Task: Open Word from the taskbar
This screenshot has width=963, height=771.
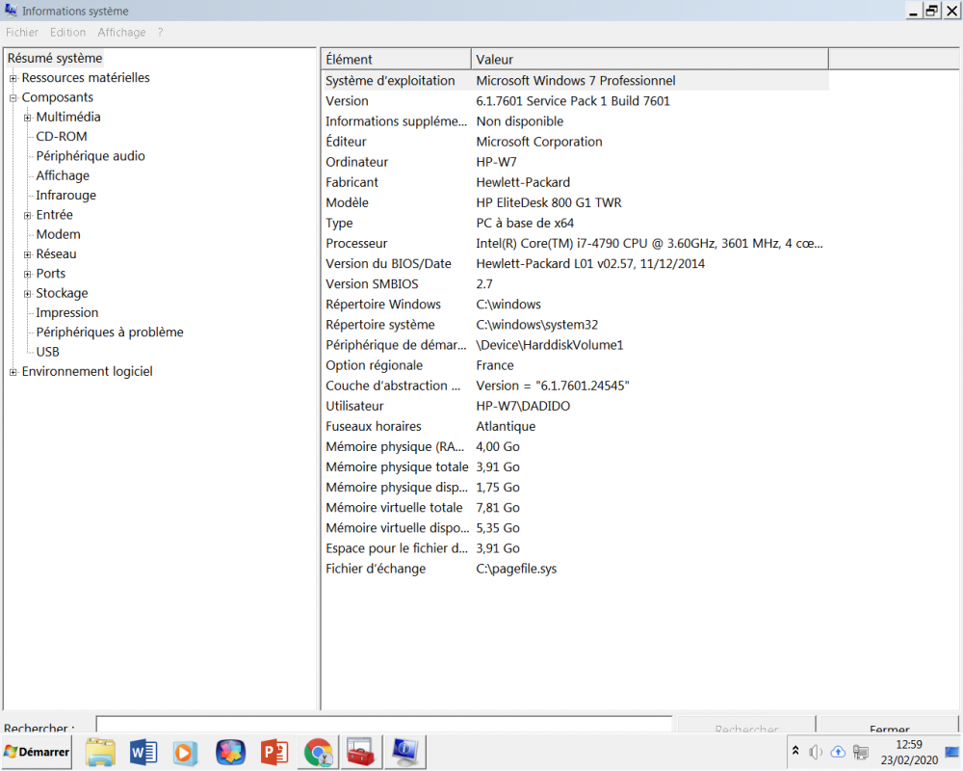Action: click(143, 752)
